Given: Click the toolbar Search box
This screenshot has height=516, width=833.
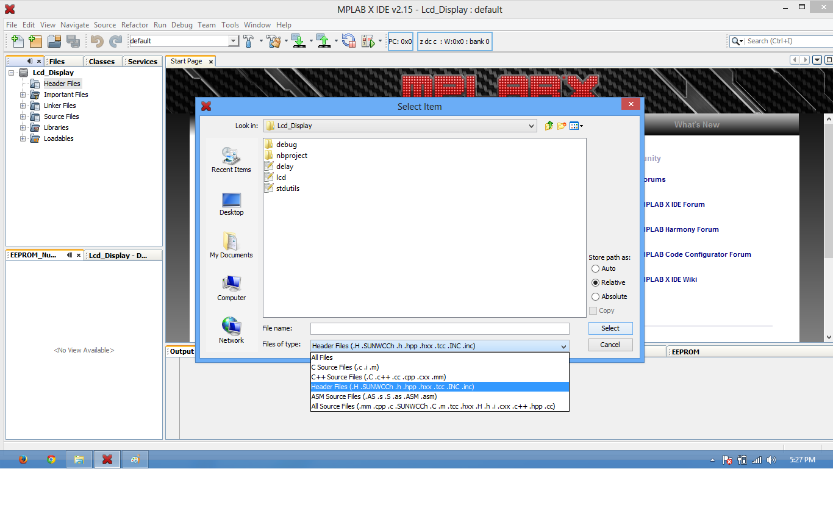Looking at the screenshot, I should (x=789, y=41).
